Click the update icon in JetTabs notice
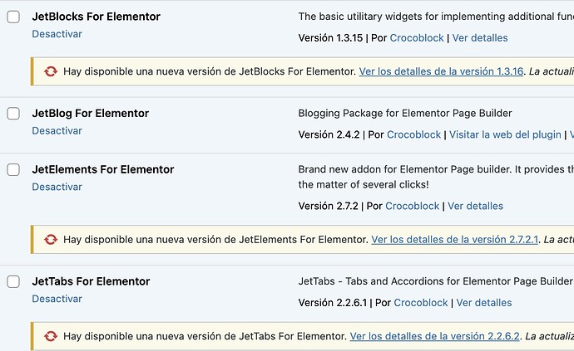This screenshot has width=574, height=351. pos(51,336)
